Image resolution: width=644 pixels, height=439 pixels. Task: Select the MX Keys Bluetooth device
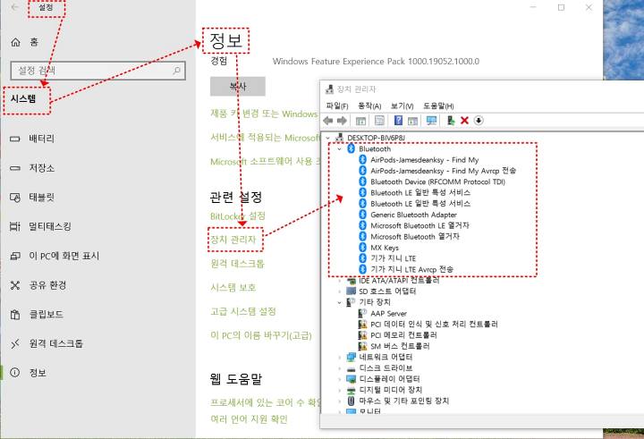click(x=385, y=248)
